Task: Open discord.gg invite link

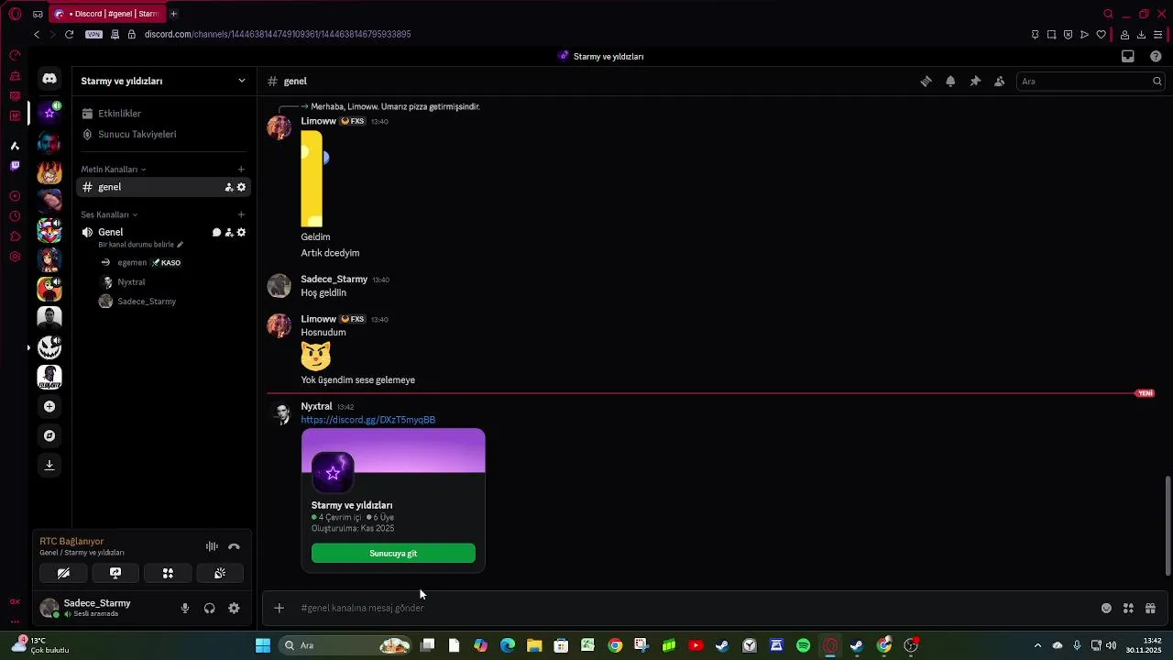Action: [x=368, y=420]
